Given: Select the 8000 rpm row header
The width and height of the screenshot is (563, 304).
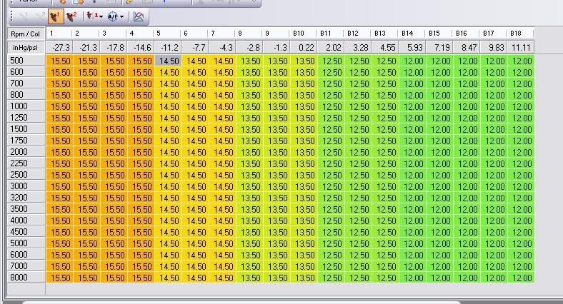Looking at the screenshot, I should click(26, 278).
